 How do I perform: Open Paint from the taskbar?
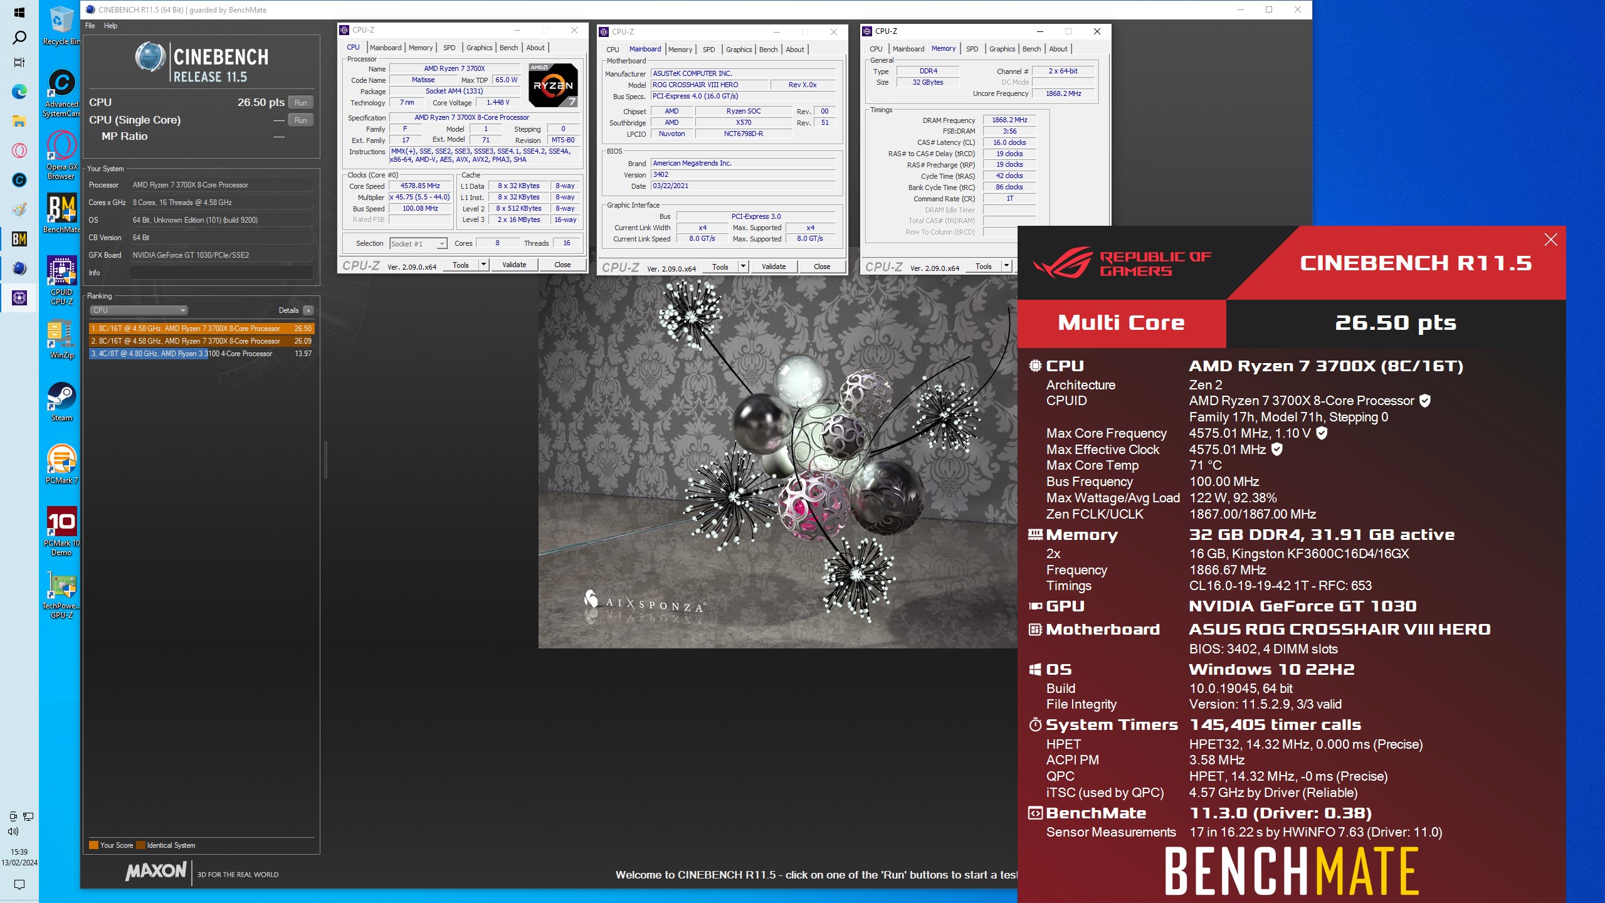click(x=19, y=209)
